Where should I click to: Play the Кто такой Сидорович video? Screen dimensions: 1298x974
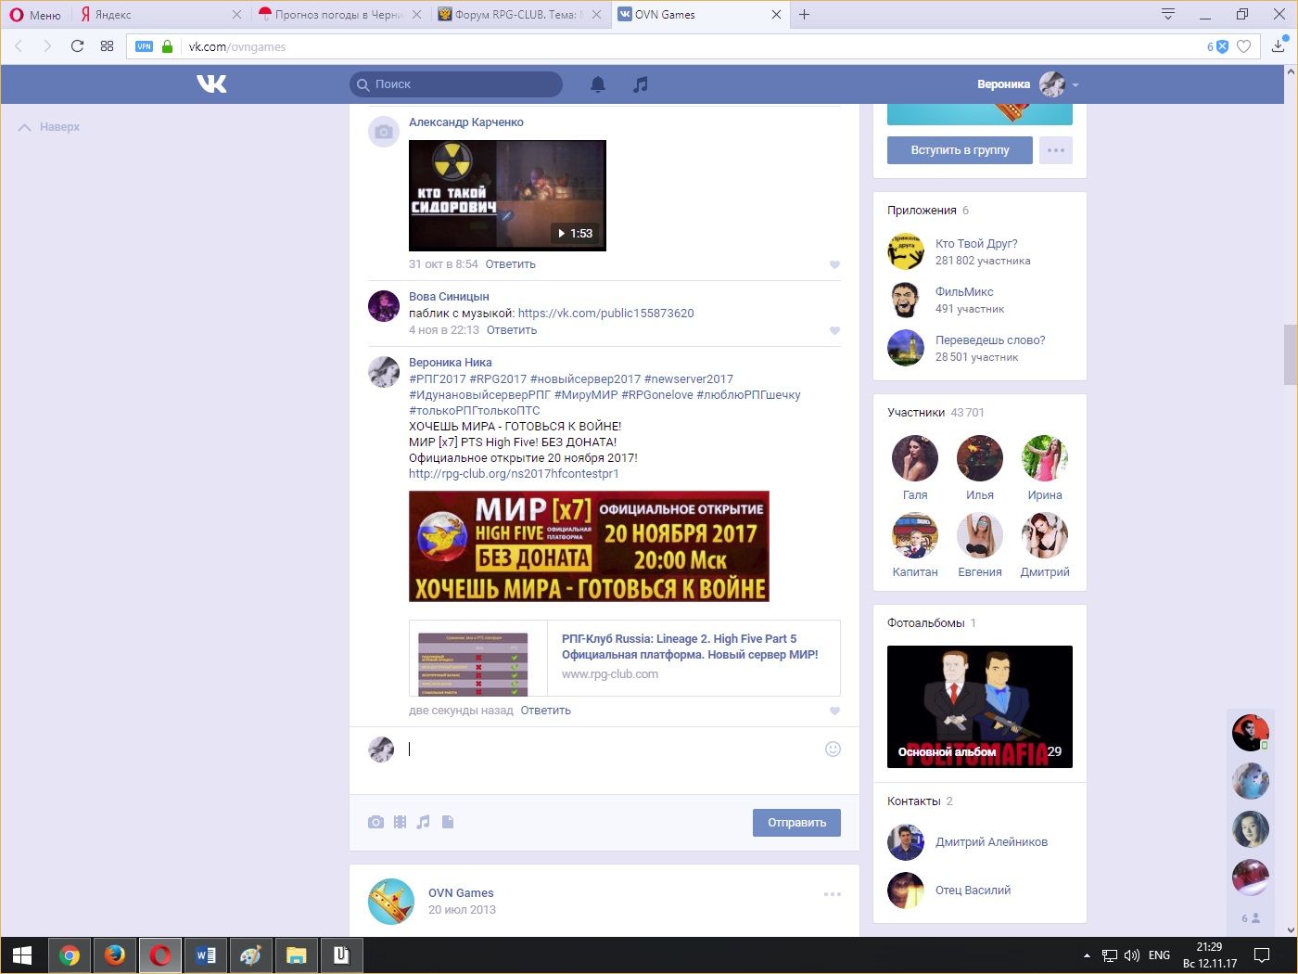(x=507, y=196)
